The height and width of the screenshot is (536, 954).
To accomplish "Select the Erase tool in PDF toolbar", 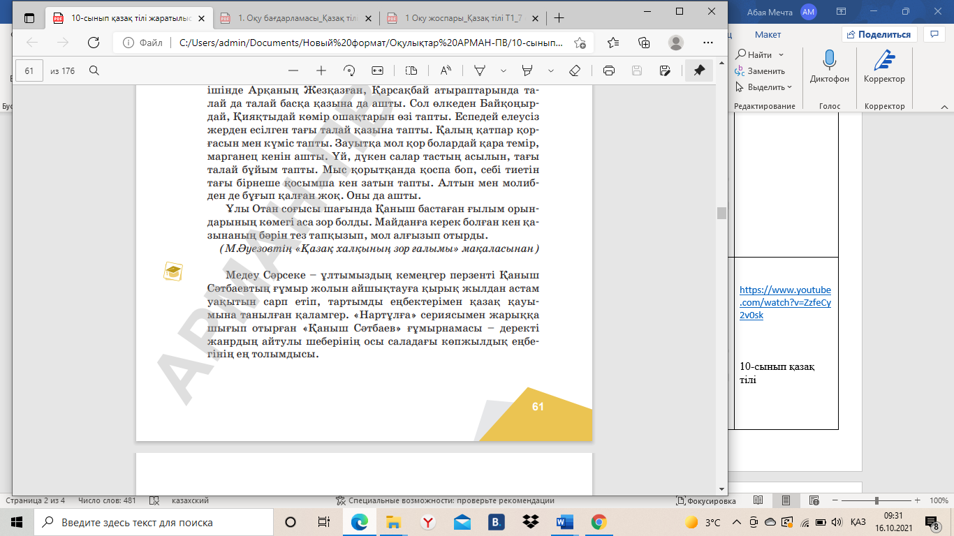I will click(x=575, y=70).
